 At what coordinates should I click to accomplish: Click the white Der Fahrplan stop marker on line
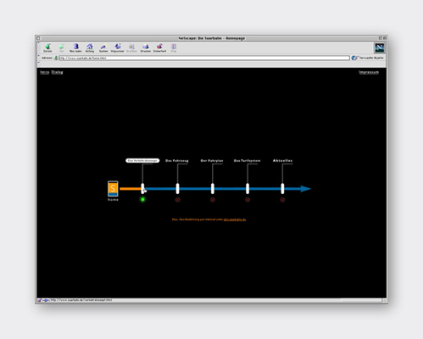click(x=213, y=189)
